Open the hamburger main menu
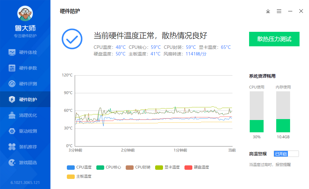This screenshot has height=189, width=309. point(279,11)
